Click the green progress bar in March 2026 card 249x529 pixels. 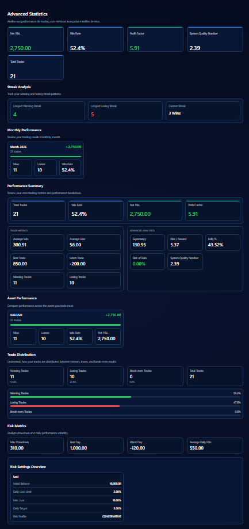[x=46, y=157]
